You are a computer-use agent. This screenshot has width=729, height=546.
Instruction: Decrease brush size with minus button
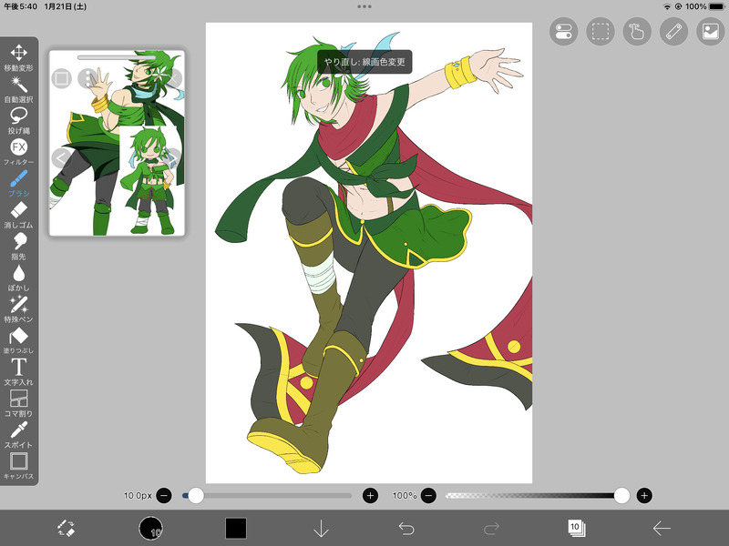click(164, 495)
